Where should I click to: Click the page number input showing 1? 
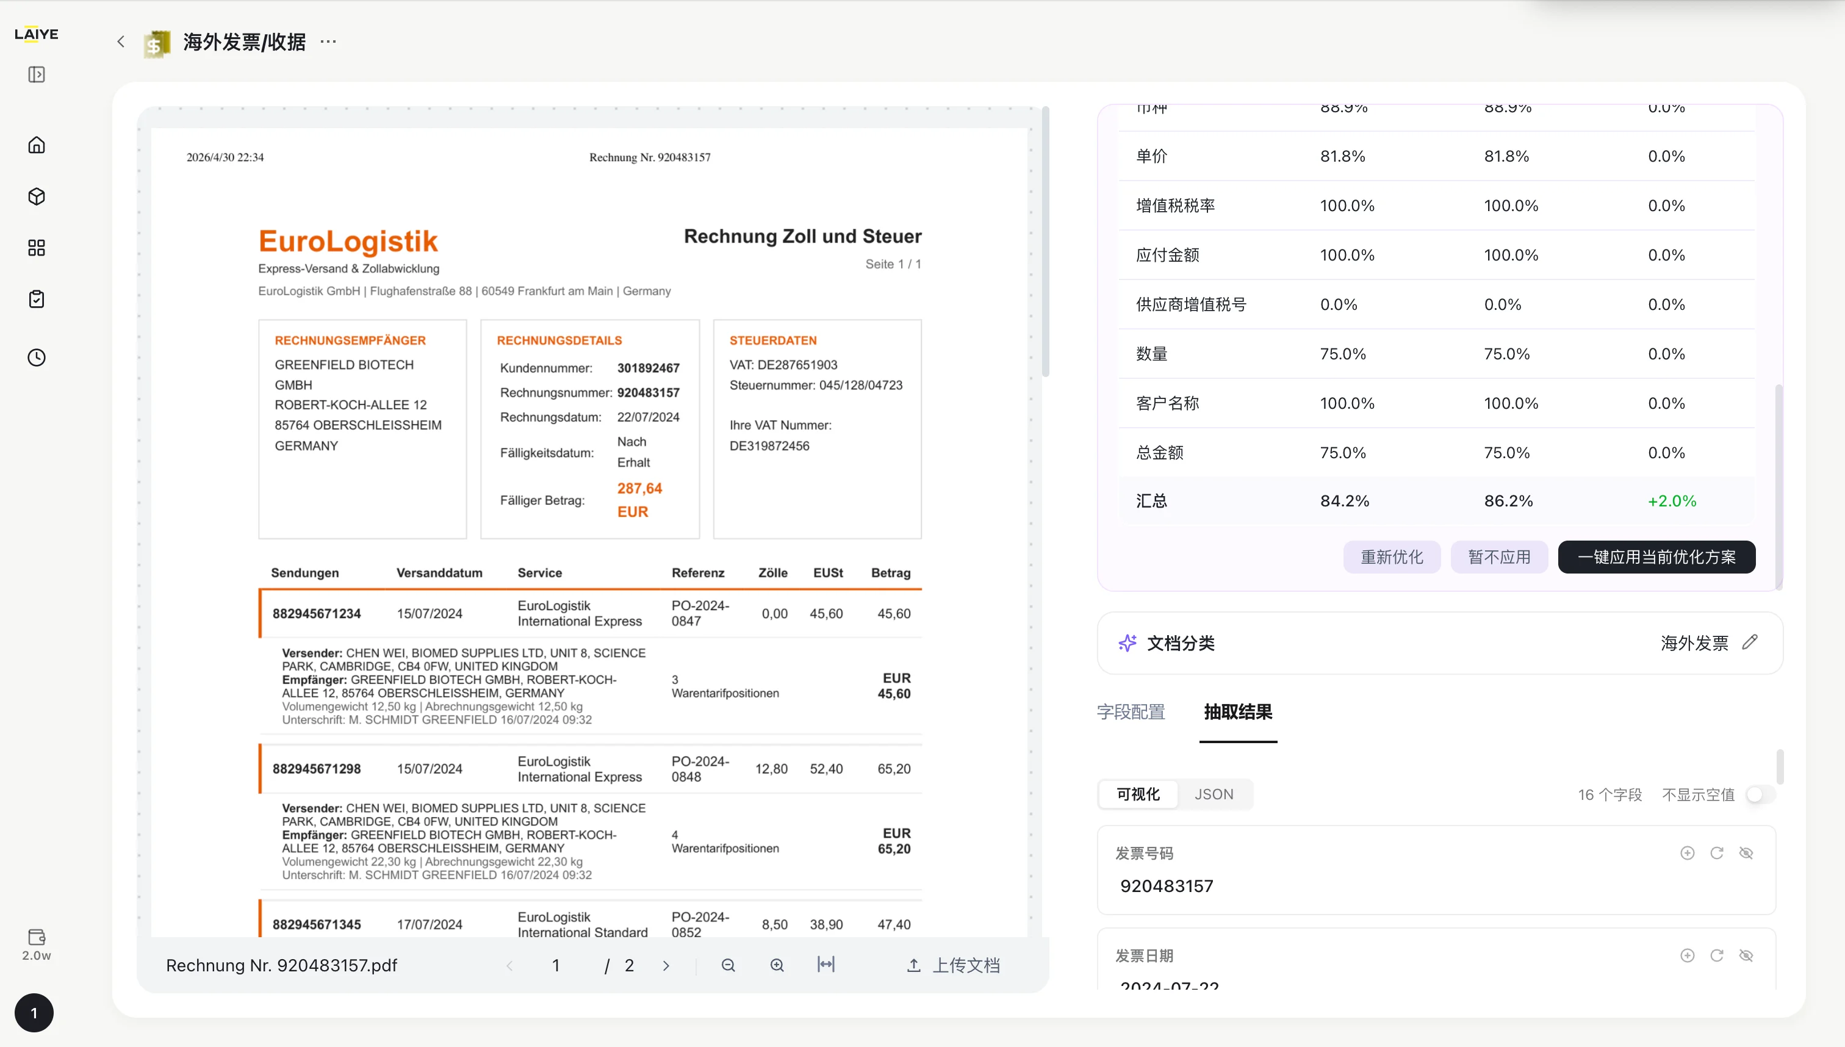coord(556,966)
